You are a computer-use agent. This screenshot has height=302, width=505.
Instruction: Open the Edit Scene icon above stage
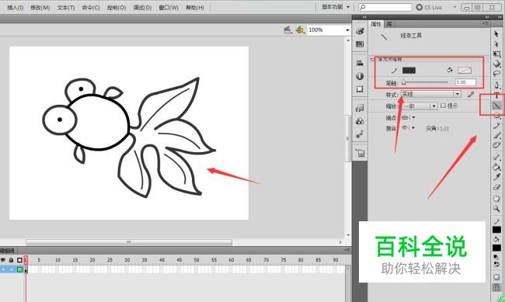(x=288, y=30)
